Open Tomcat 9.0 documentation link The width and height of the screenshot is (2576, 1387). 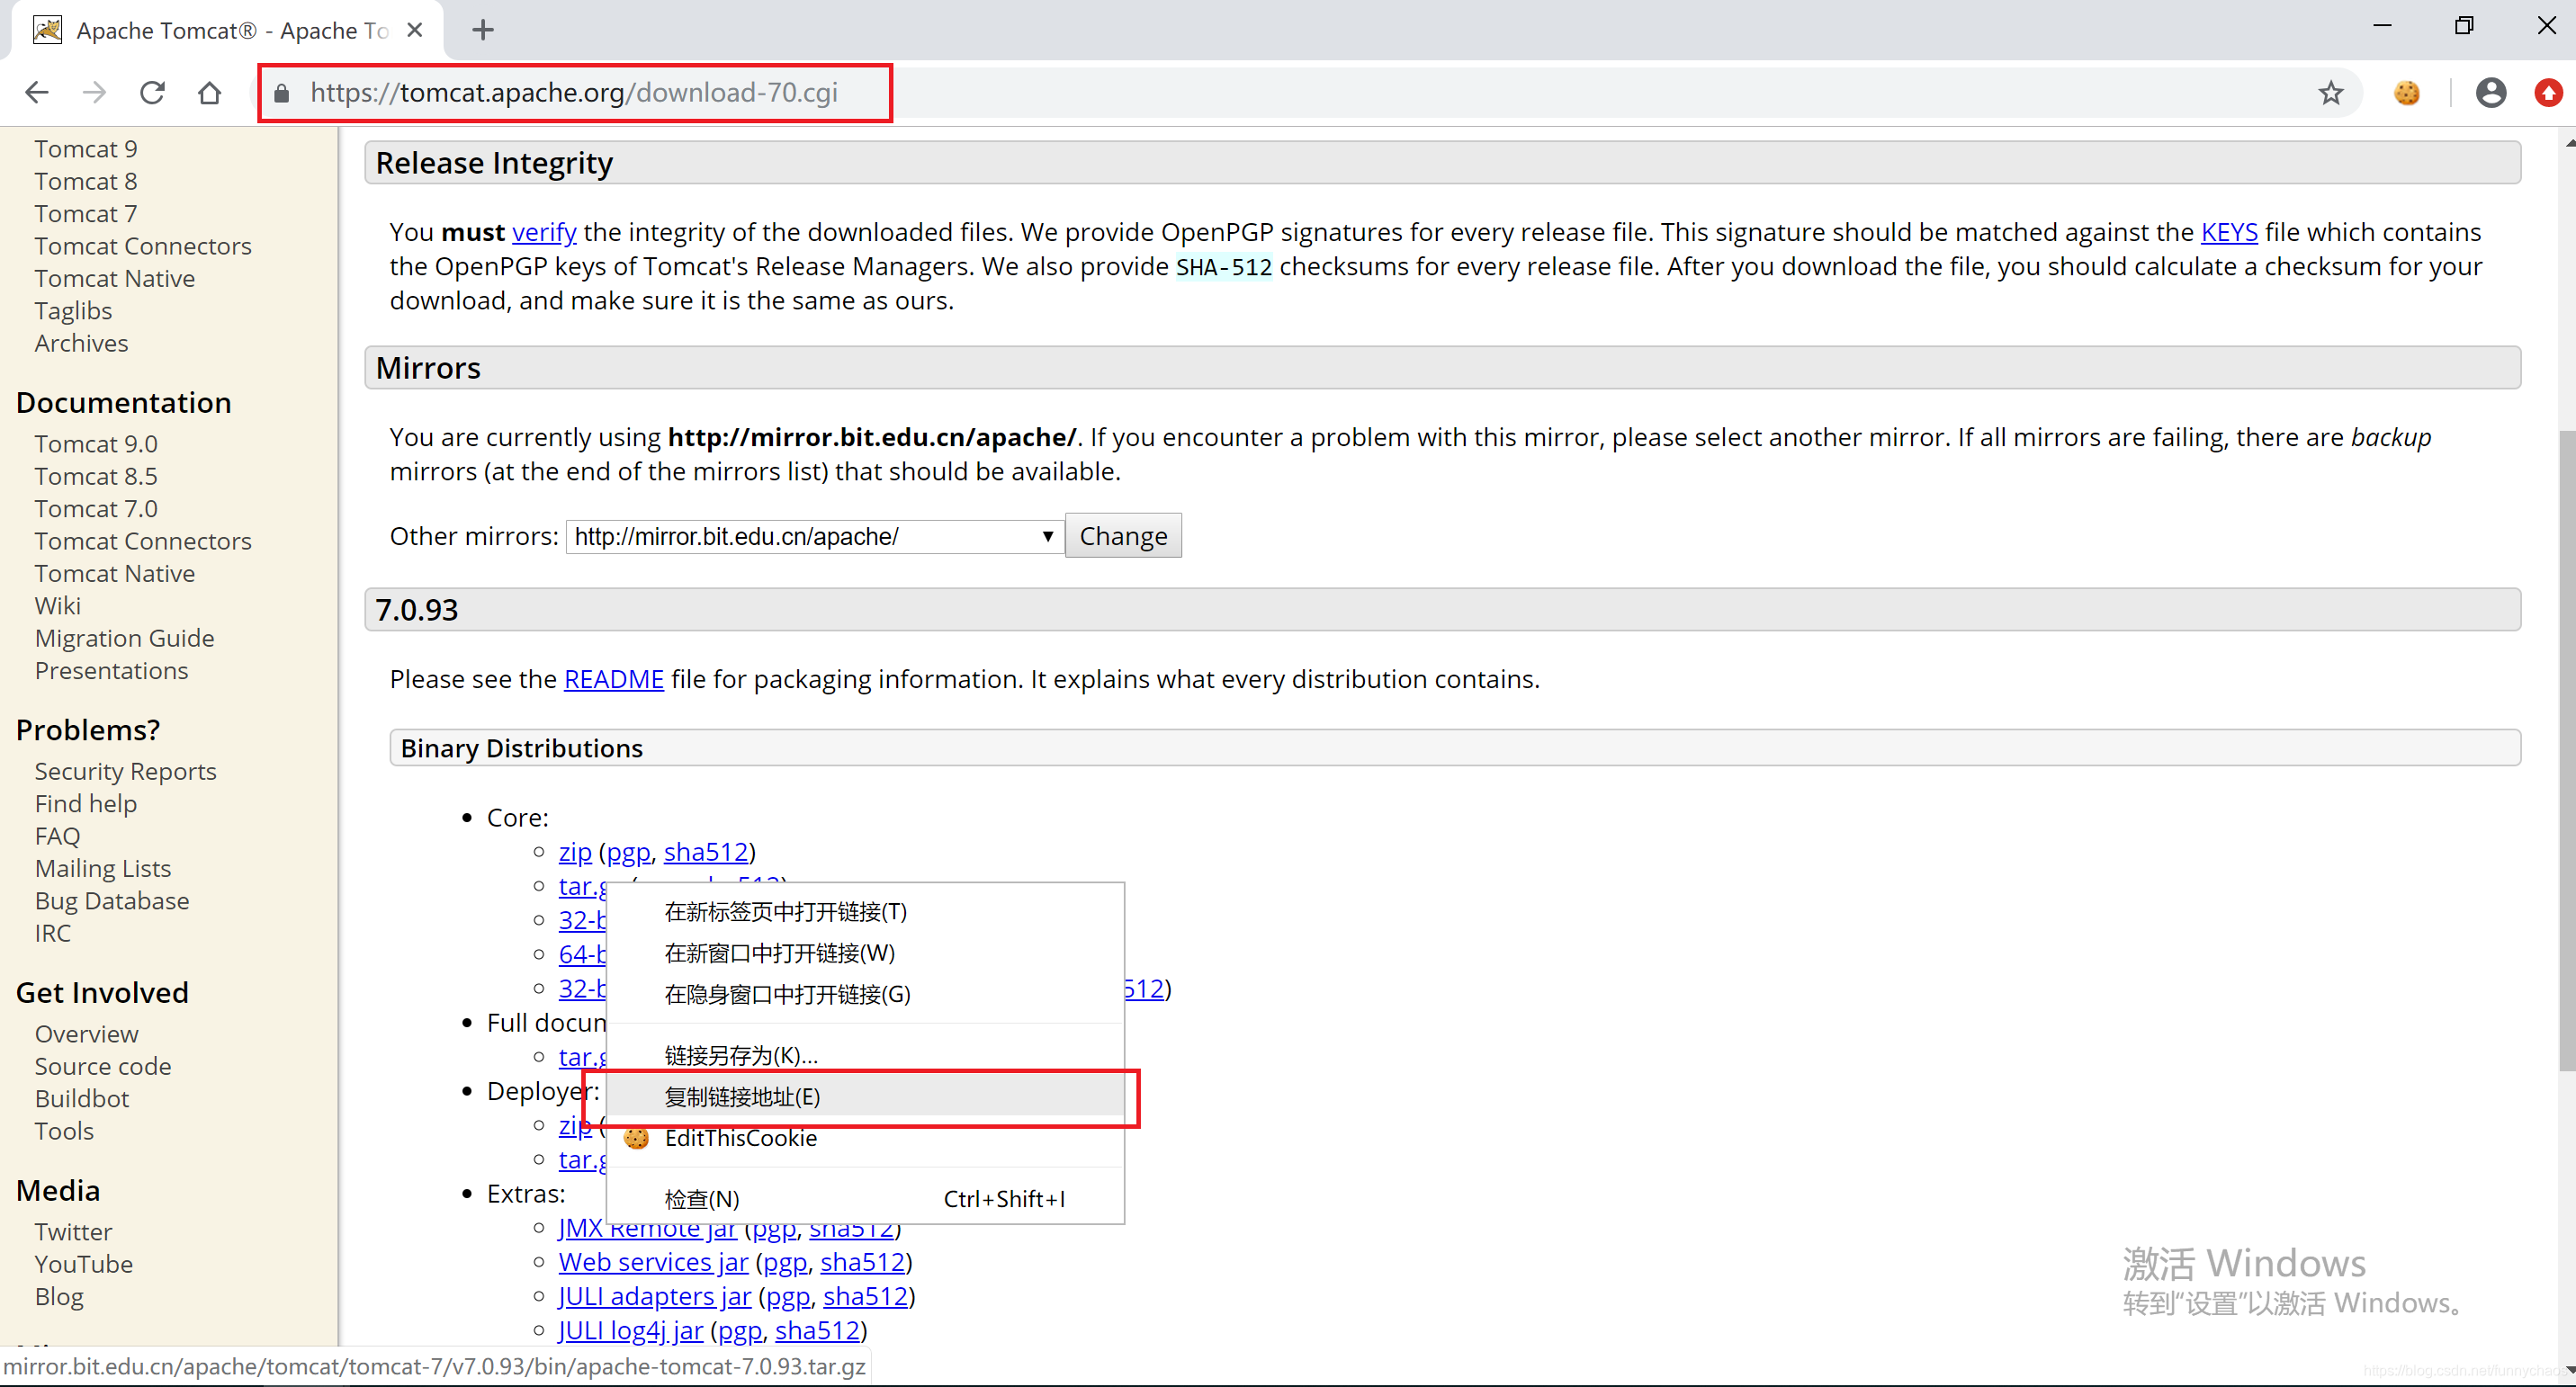pos(96,444)
